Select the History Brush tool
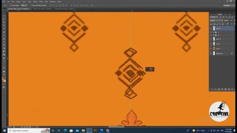This screenshot has width=237, height=133. (x=4, y=42)
